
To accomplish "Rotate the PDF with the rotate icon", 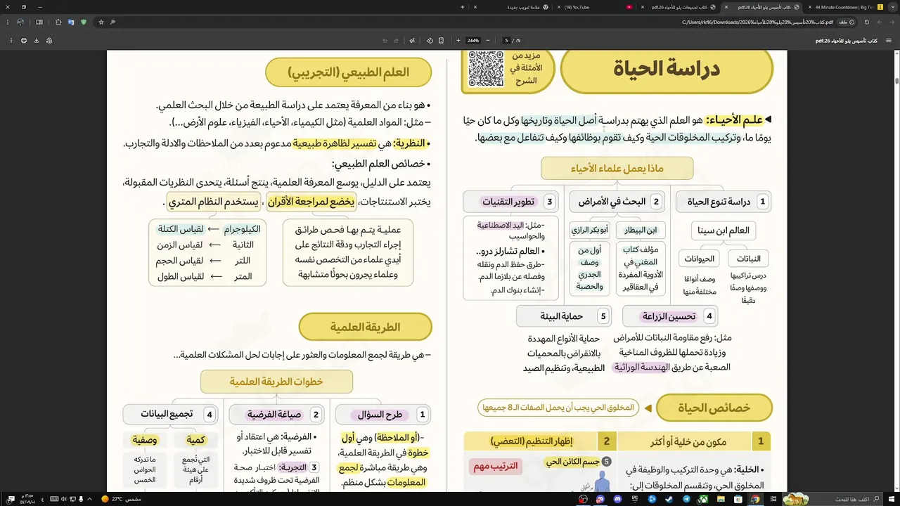I will click(430, 41).
